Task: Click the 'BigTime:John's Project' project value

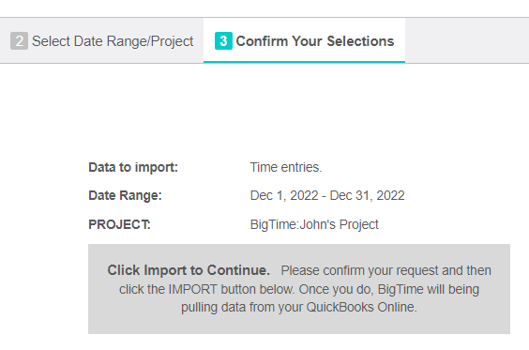Action: point(314,225)
